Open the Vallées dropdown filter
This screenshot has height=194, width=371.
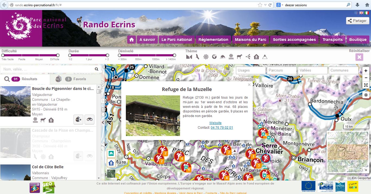coord(312,70)
